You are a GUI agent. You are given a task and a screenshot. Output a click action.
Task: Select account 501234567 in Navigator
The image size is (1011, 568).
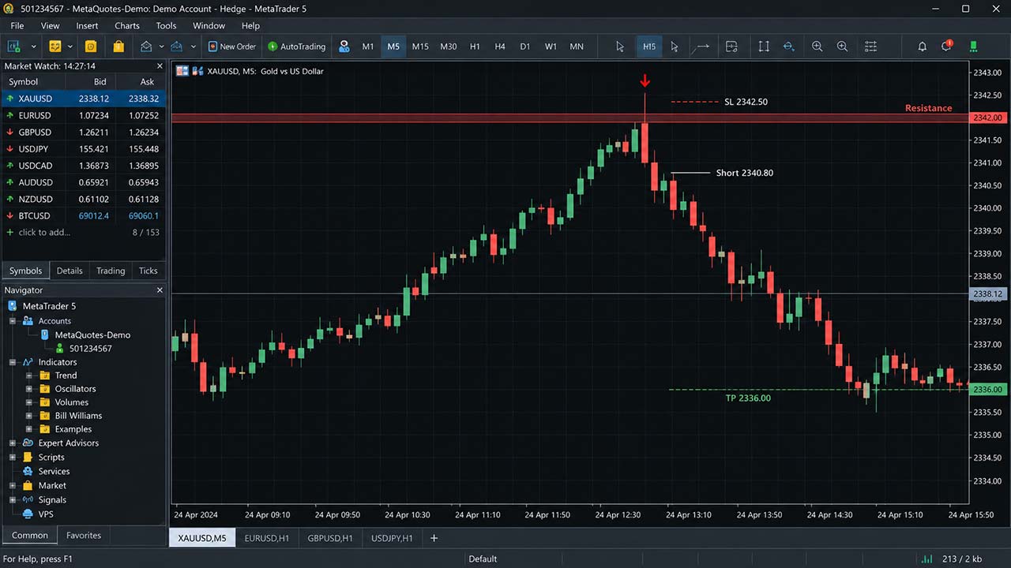90,348
